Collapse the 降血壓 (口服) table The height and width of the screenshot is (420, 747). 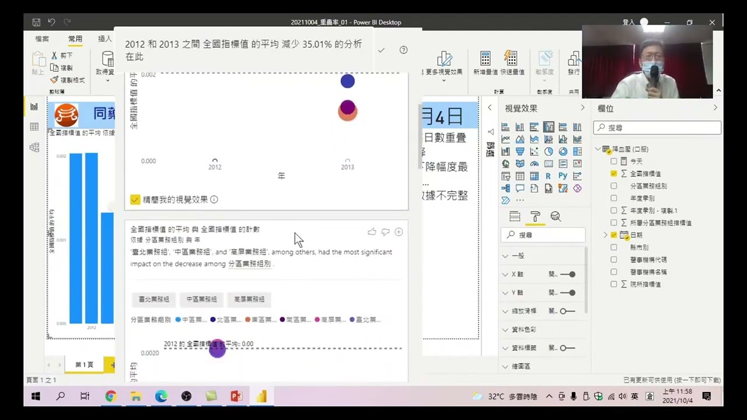point(598,149)
